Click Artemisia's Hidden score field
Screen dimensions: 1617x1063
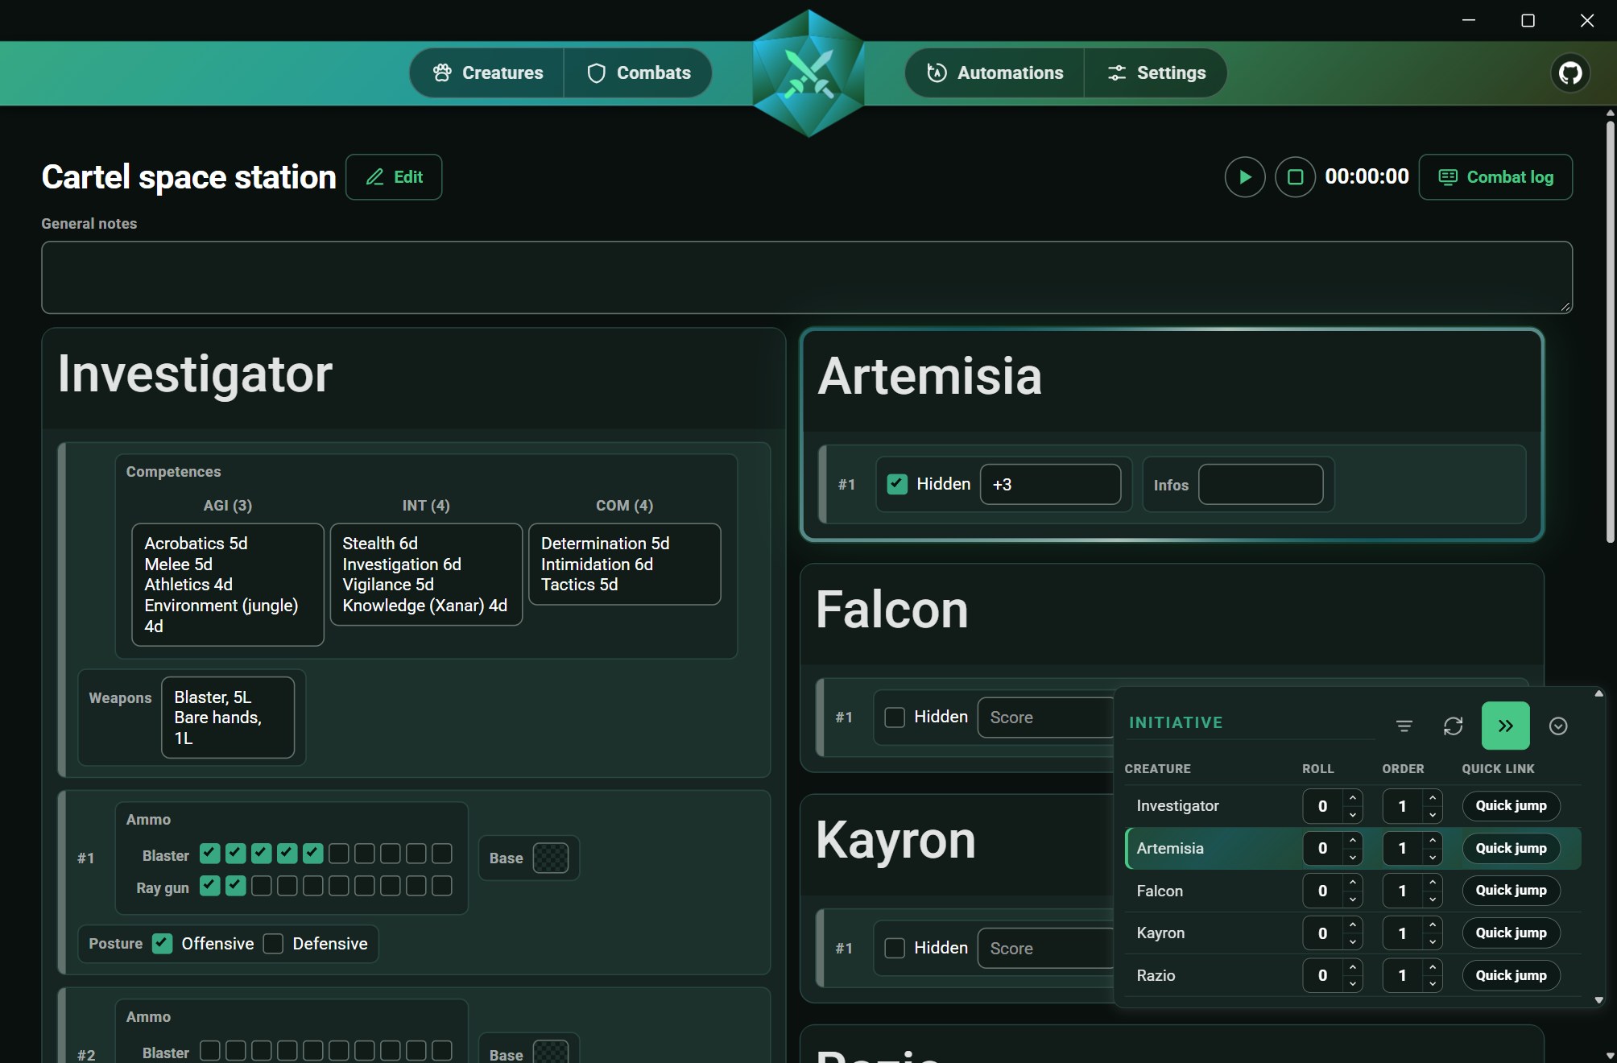click(x=1050, y=485)
